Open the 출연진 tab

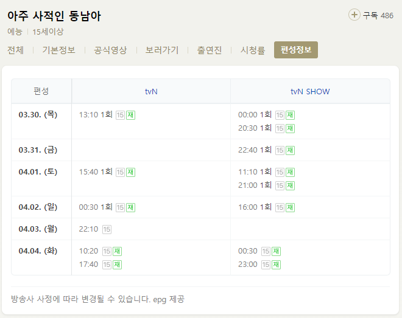point(209,50)
